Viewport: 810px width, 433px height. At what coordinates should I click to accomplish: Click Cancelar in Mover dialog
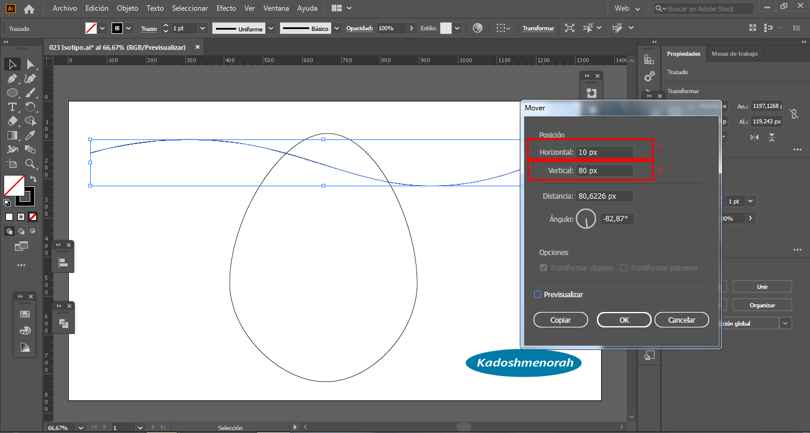tap(682, 320)
